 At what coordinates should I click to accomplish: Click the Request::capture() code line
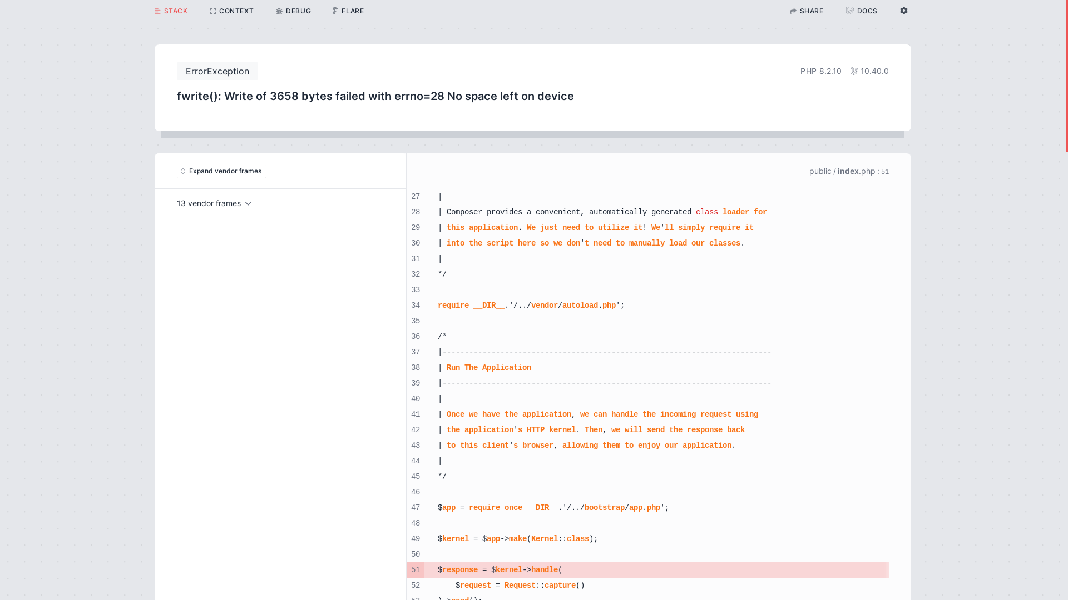click(520, 586)
